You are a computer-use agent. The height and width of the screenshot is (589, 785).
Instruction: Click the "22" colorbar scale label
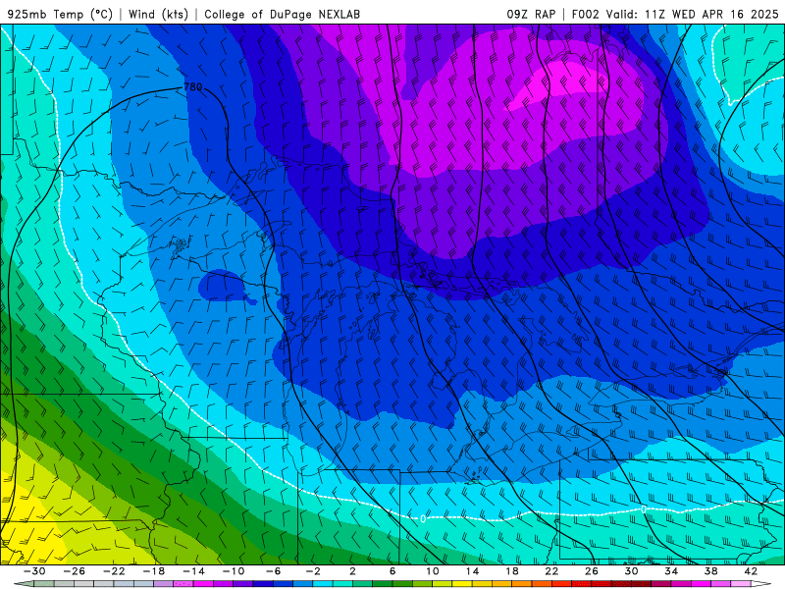click(551, 571)
